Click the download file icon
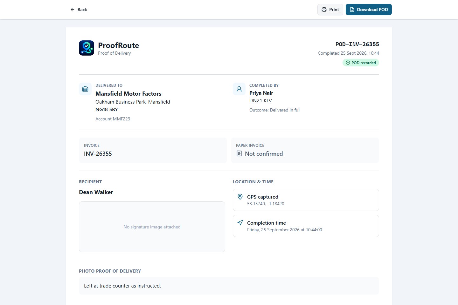 [x=352, y=10]
